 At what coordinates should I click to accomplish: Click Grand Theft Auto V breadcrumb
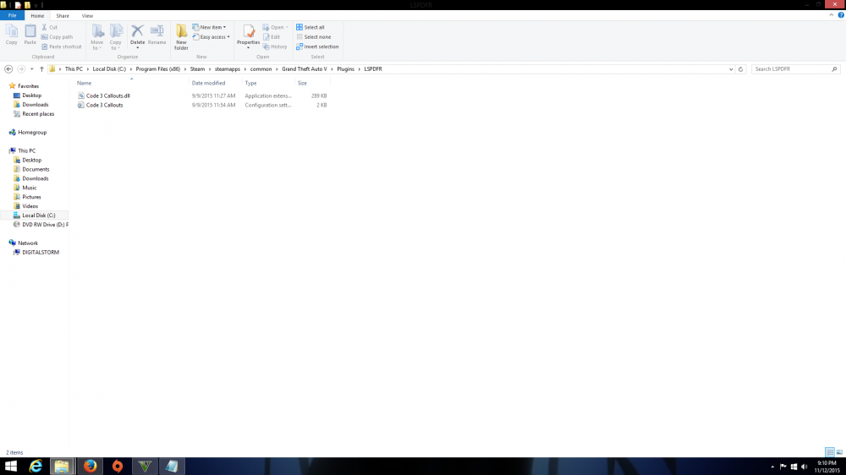click(305, 69)
